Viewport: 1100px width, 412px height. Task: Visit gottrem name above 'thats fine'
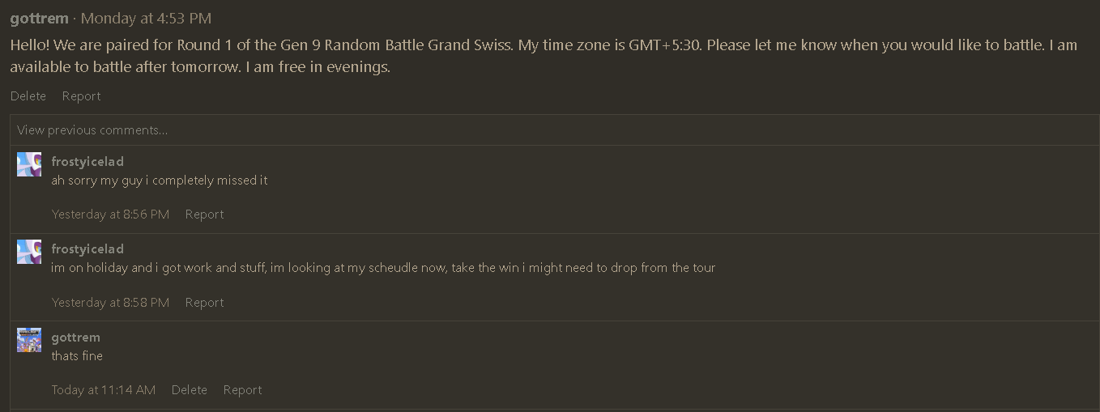pyautogui.click(x=76, y=338)
